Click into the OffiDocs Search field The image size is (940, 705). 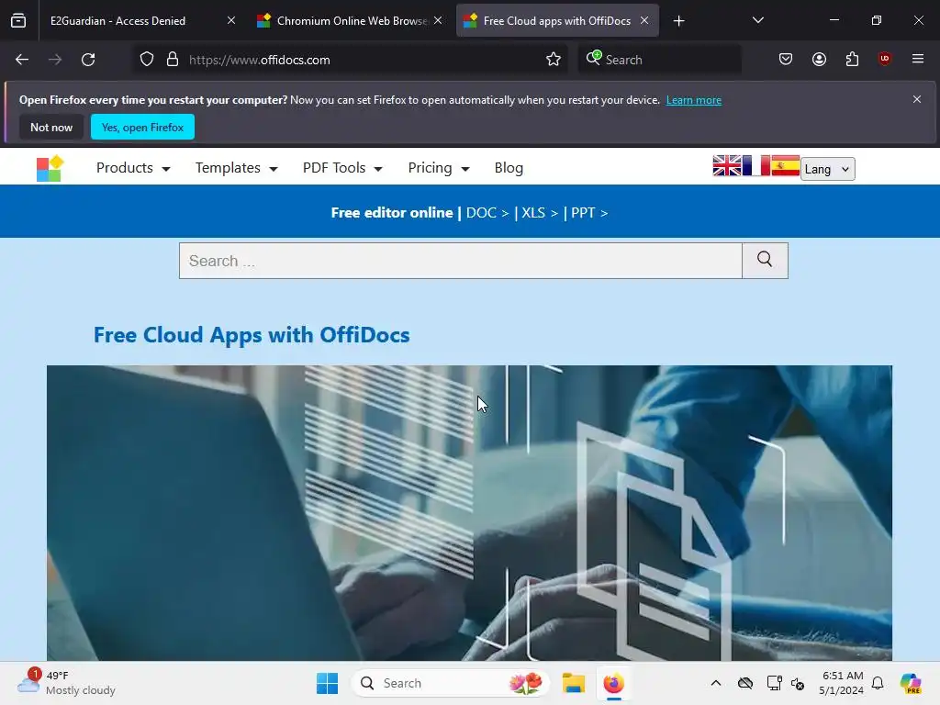(x=461, y=261)
